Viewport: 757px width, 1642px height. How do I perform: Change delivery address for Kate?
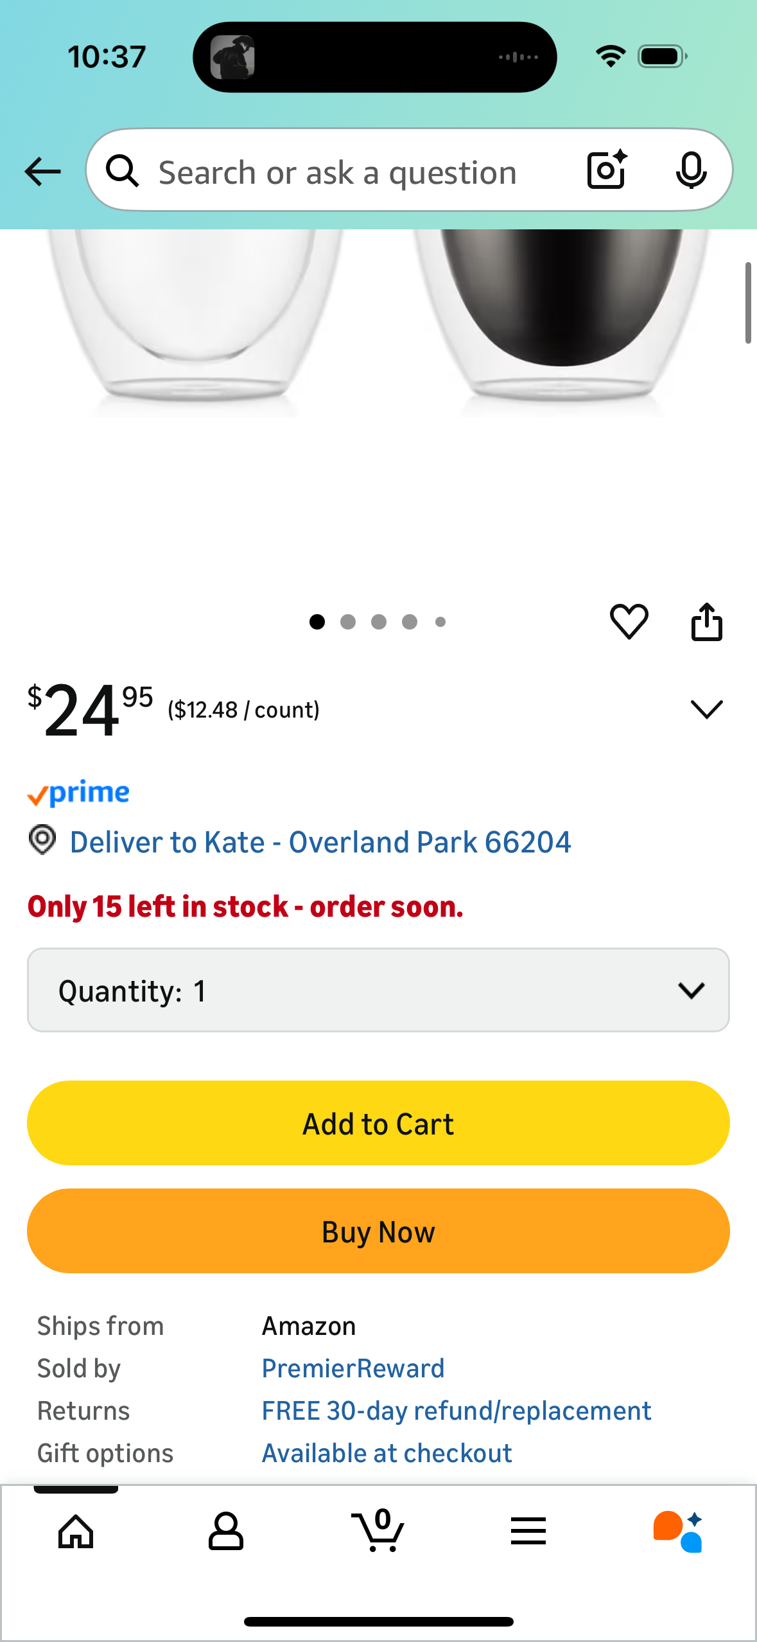pos(320,842)
